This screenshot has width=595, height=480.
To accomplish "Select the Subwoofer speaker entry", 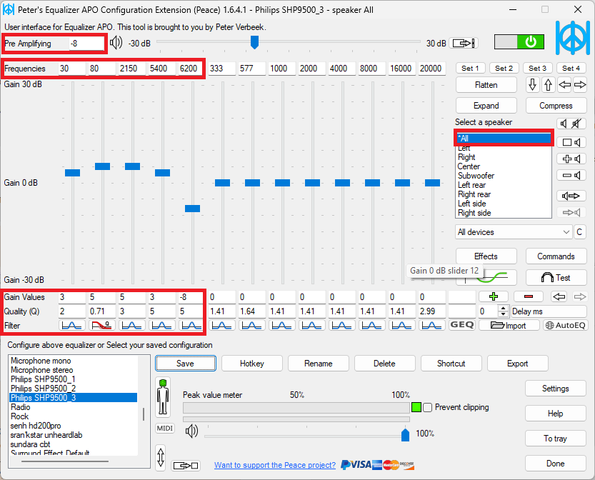I will [503, 176].
